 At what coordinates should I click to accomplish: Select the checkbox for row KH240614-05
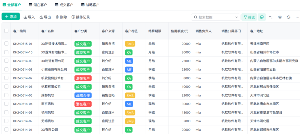pos(6,95)
